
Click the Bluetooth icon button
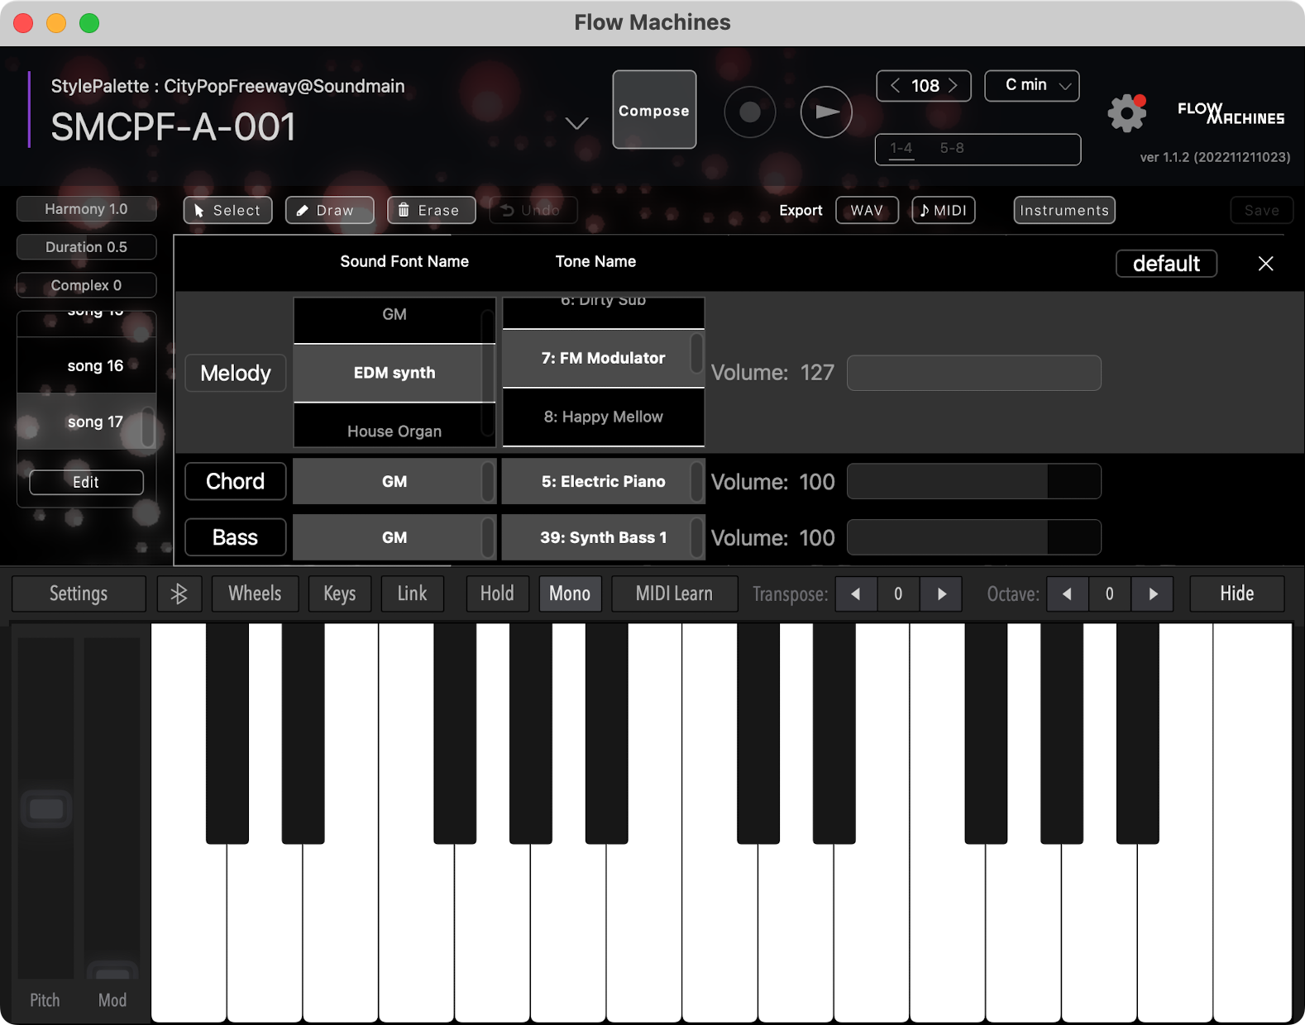click(179, 594)
